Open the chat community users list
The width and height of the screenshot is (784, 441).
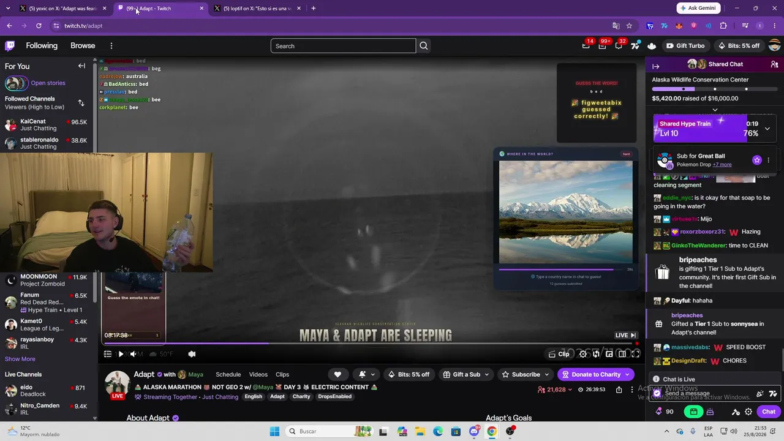click(774, 64)
